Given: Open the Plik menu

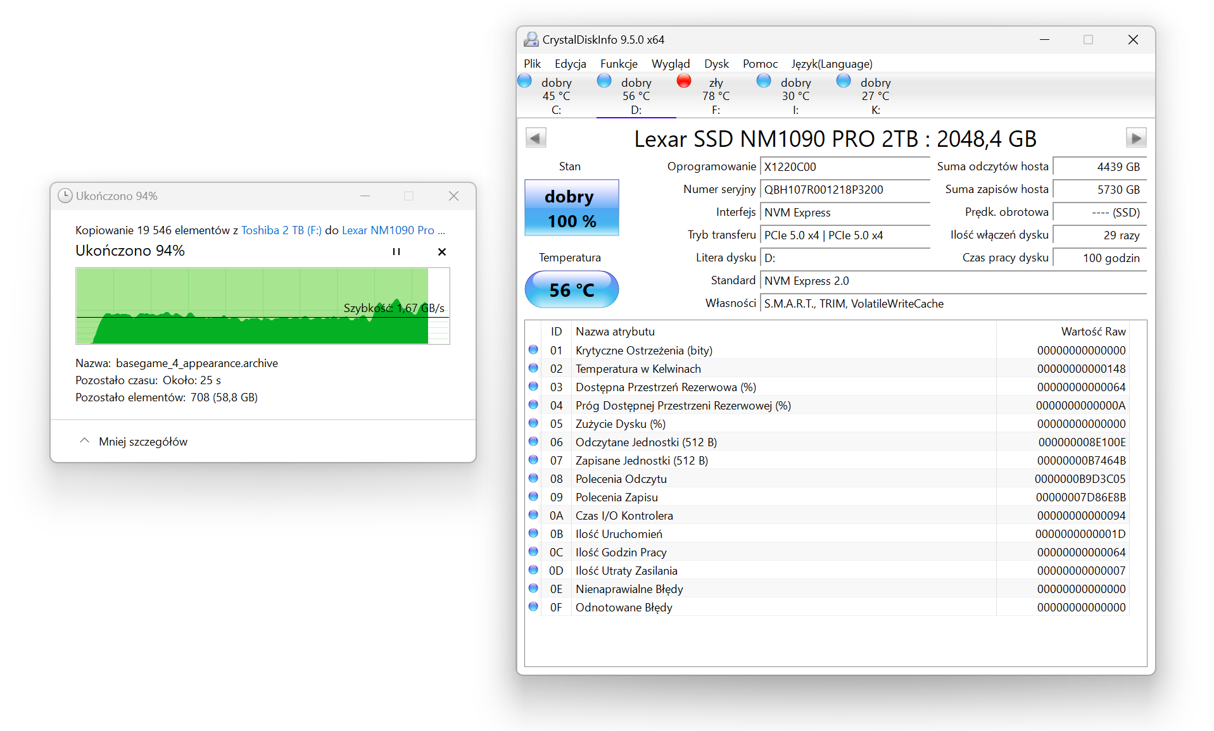Looking at the screenshot, I should (x=532, y=64).
